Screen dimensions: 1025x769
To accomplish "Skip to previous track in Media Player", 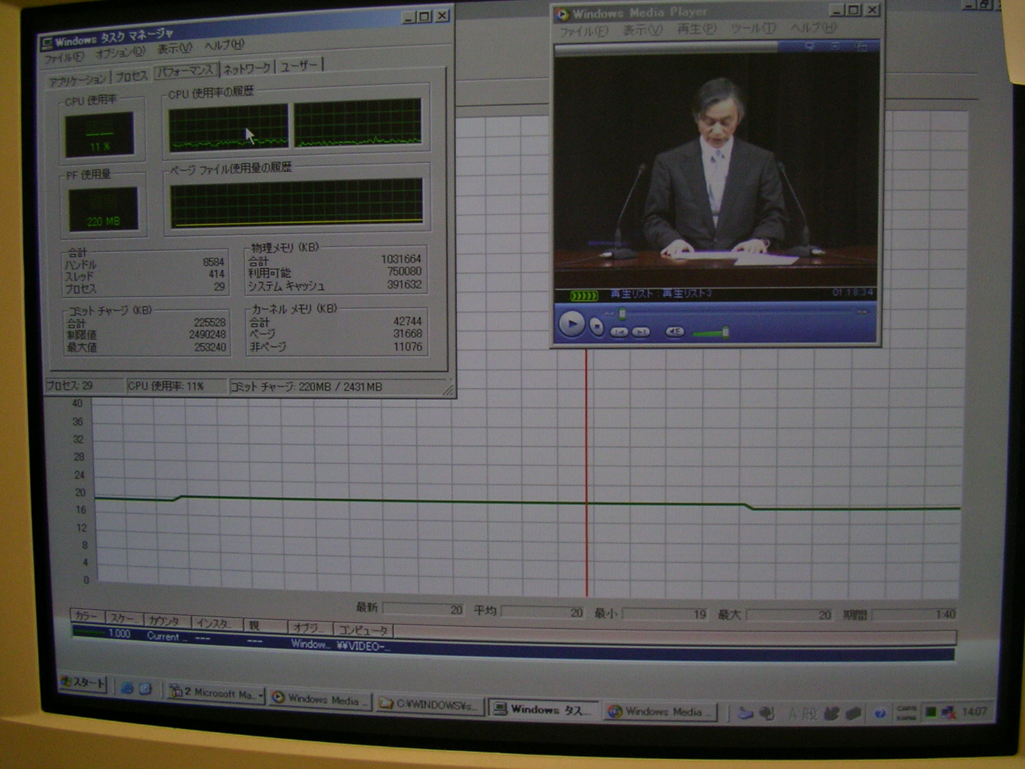I will pyautogui.click(x=619, y=332).
